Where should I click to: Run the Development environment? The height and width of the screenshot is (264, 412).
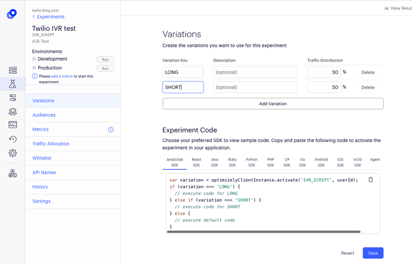click(106, 59)
